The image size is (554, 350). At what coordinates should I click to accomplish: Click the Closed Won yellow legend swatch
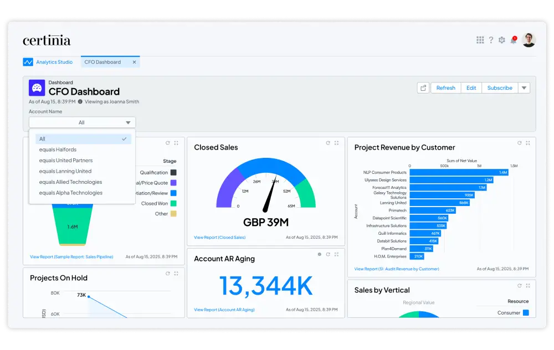(173, 203)
